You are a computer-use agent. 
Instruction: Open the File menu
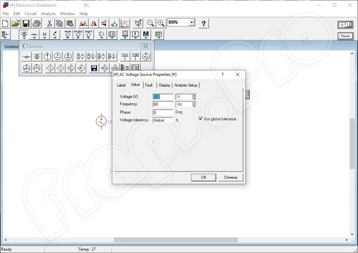click(6, 14)
